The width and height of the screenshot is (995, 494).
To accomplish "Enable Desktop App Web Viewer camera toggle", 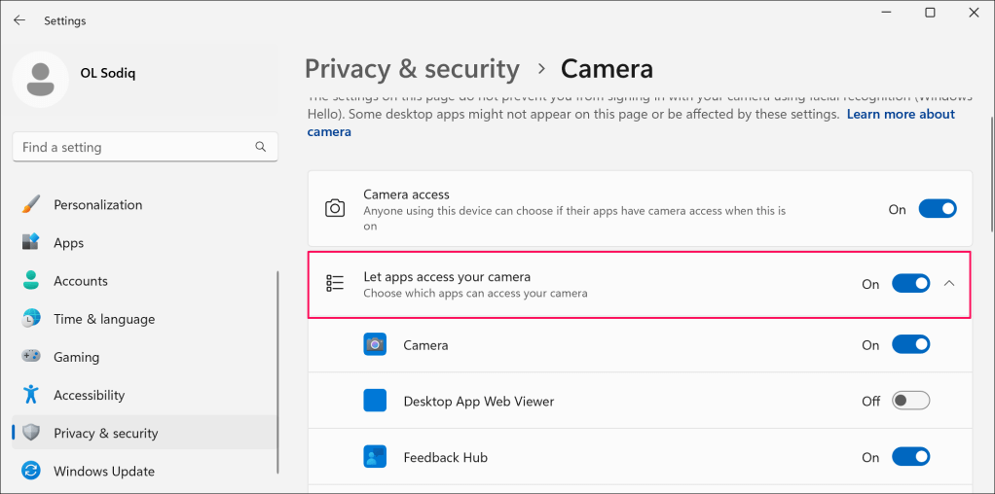I will click(x=911, y=401).
